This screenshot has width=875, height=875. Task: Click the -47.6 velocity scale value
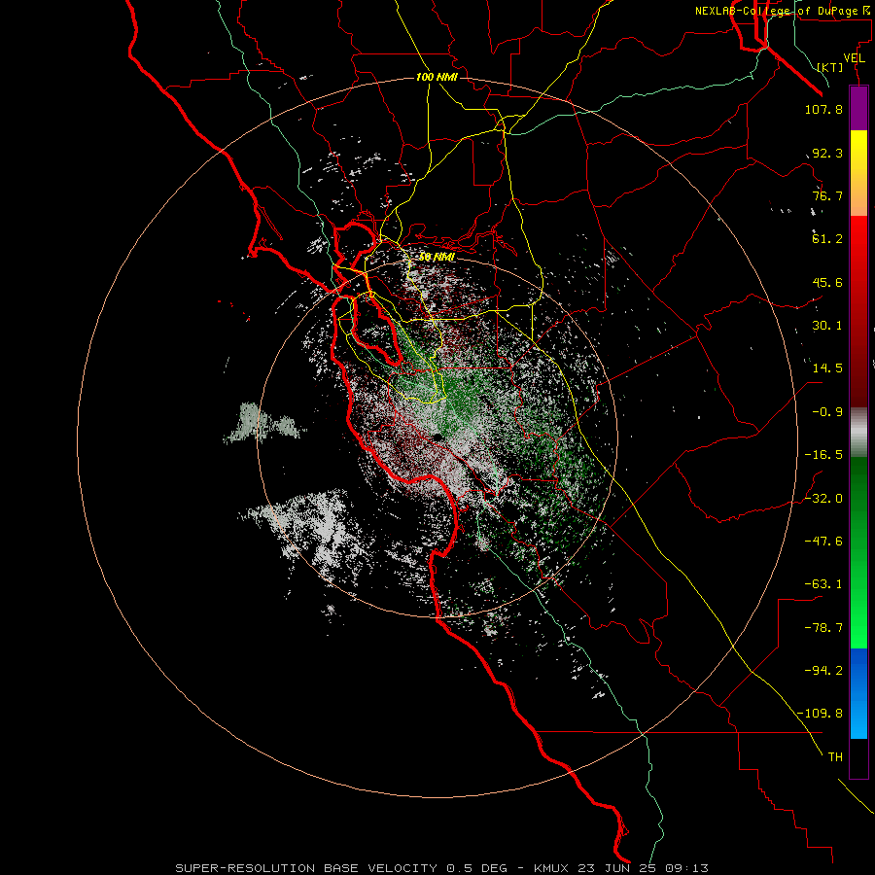pyautogui.click(x=823, y=542)
